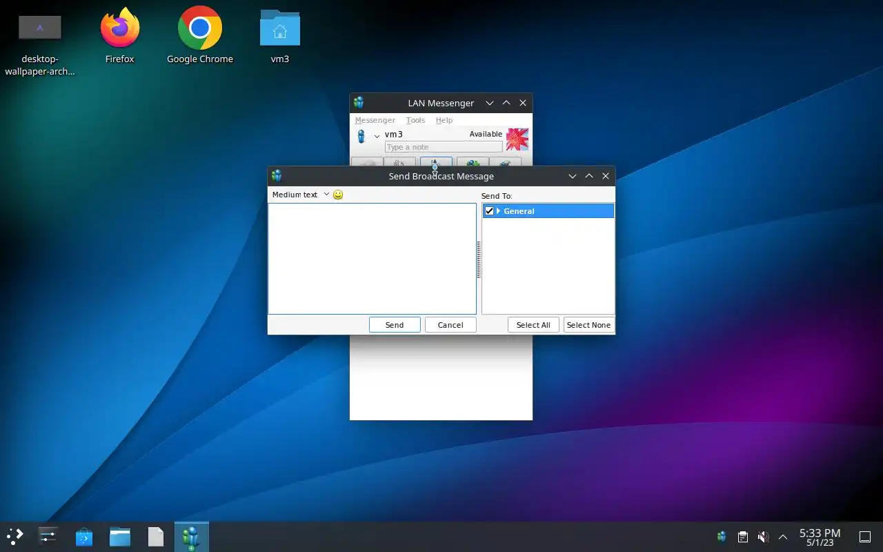Click the Available status text
883x552 pixels.
point(486,134)
